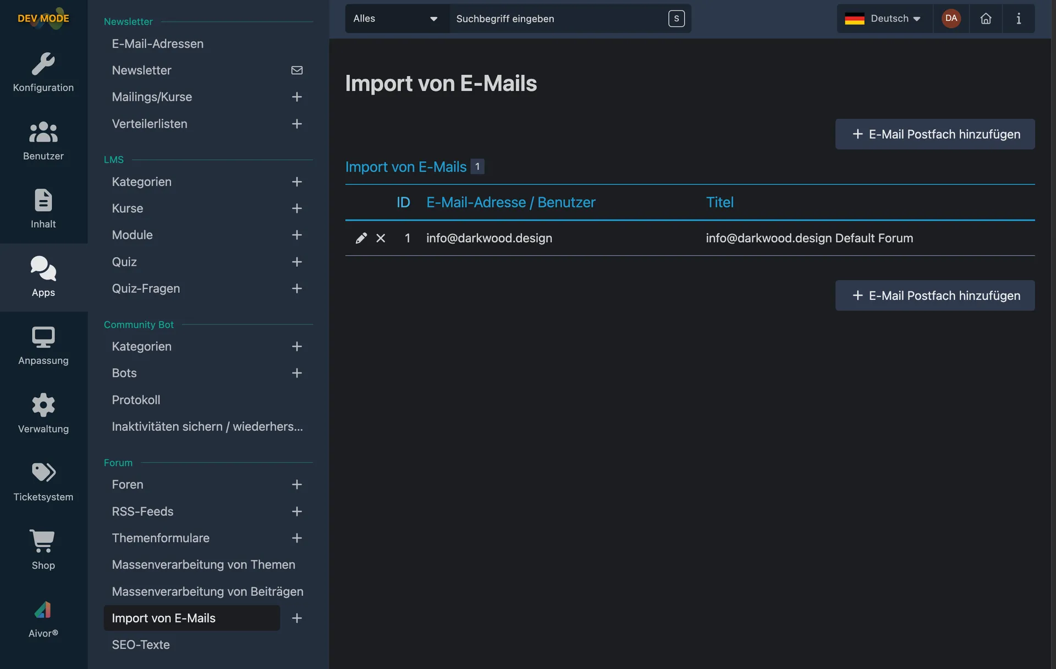
Task: Click the info icon in header
Action: [1018, 19]
